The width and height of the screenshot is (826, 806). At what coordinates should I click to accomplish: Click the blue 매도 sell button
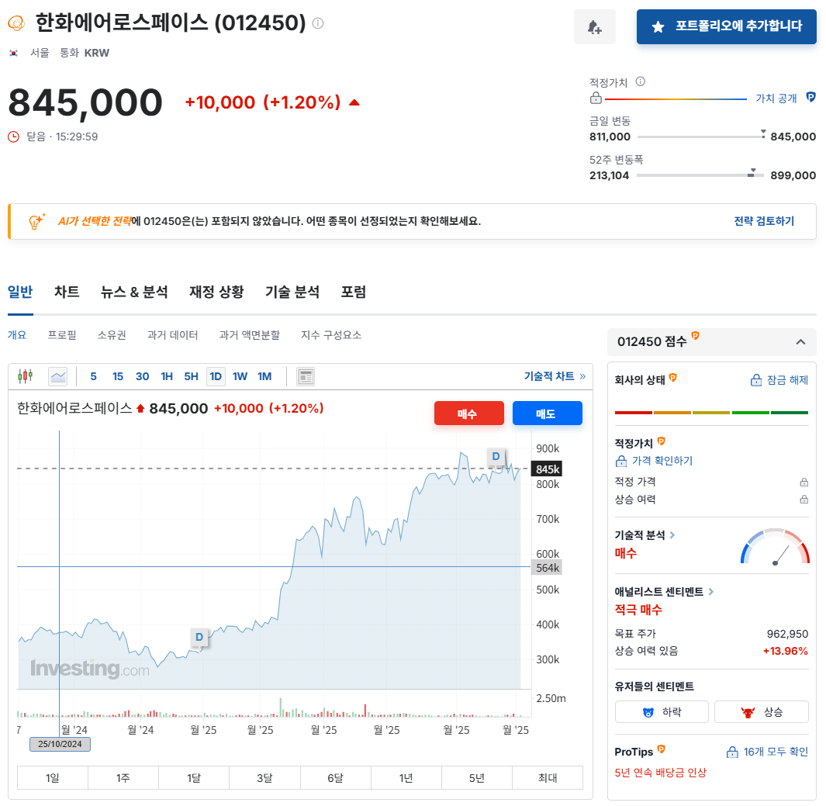(548, 413)
